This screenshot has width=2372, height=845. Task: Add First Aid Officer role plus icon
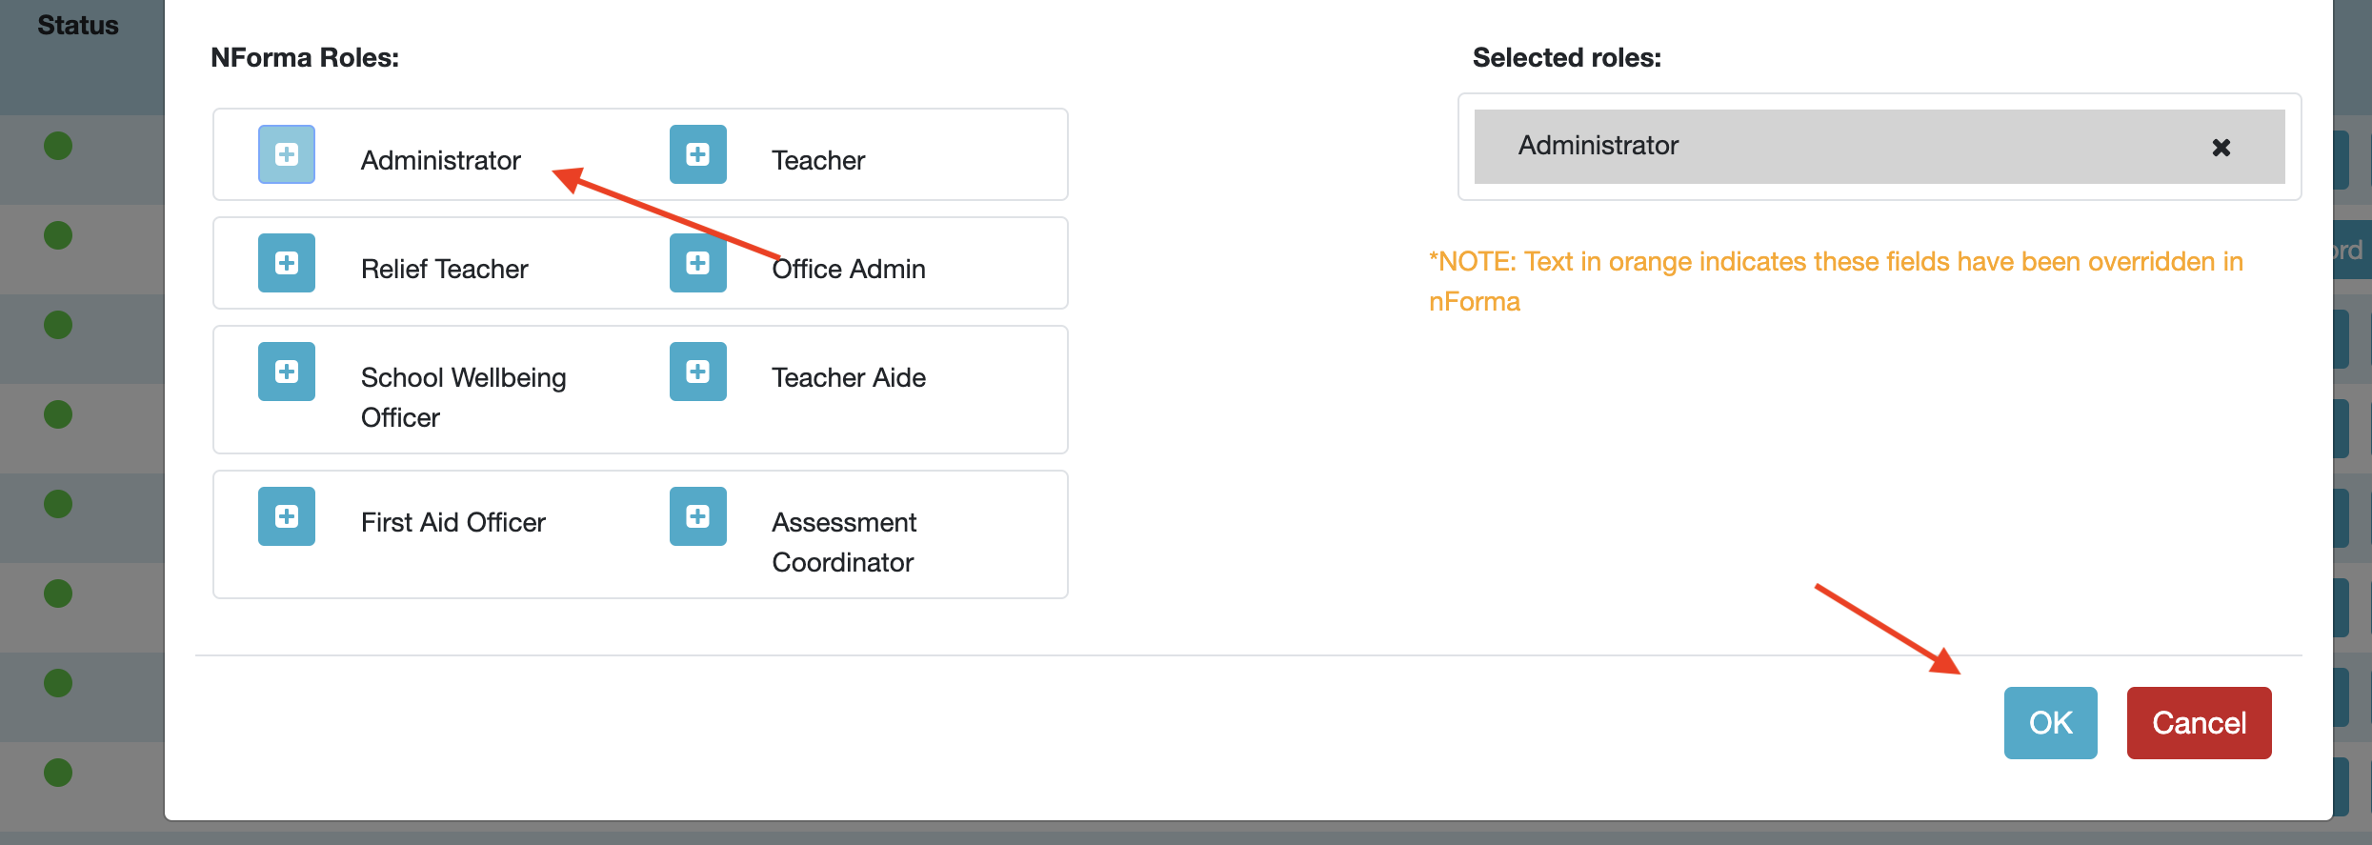click(287, 516)
